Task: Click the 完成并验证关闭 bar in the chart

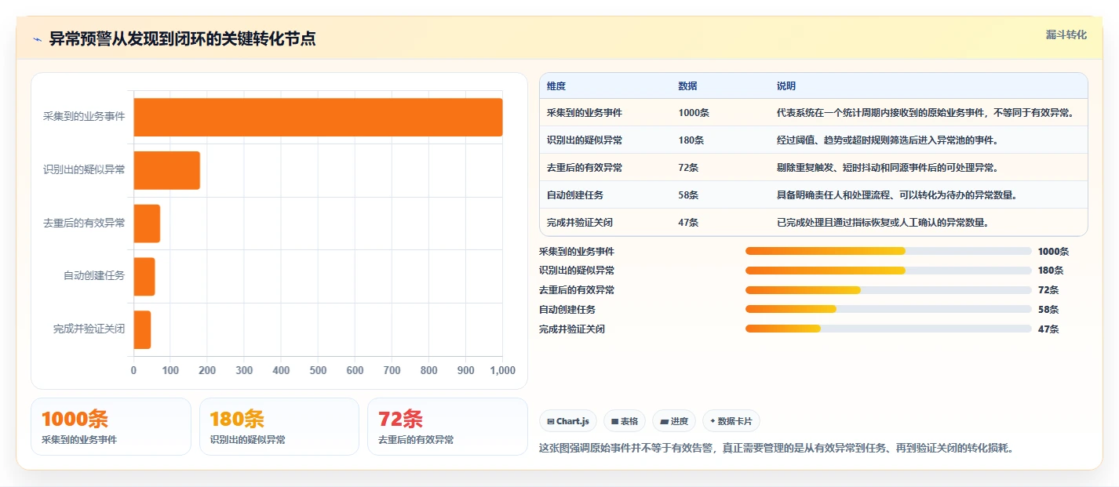Action: (142, 329)
